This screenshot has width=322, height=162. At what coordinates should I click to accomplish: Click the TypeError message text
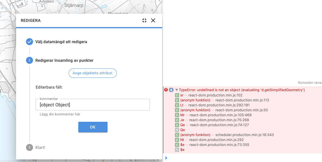[x=242, y=90]
